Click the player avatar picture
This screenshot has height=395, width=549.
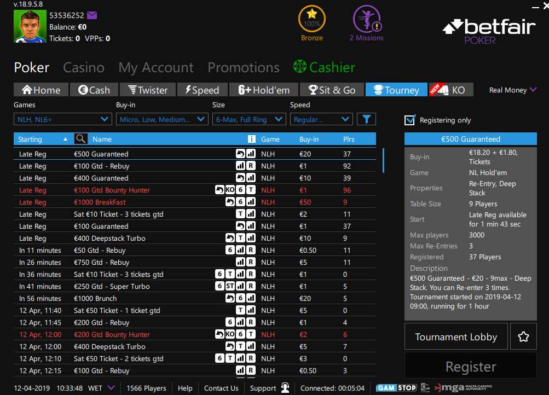[30, 26]
